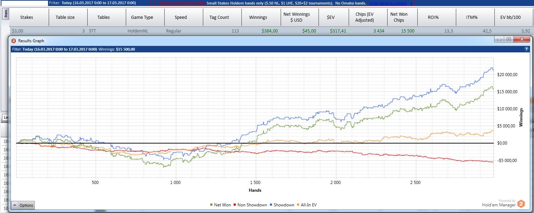Click the Net Winnings $ USD column header
Image resolution: width=534 pixels, height=213 pixels.
point(296,17)
